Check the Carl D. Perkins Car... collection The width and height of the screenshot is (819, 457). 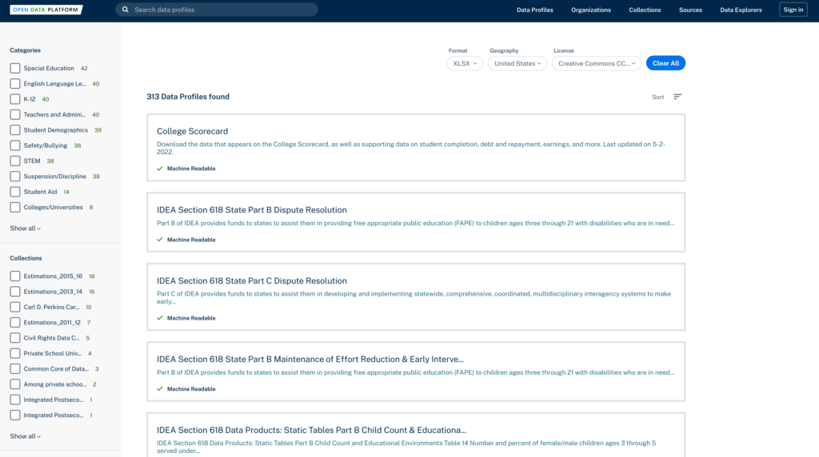15,307
